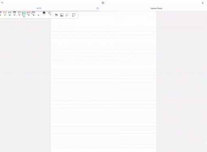Choose the green highlighter marker
Image resolution: width=207 pixels, height=152 pixels.
(x=24, y=14)
